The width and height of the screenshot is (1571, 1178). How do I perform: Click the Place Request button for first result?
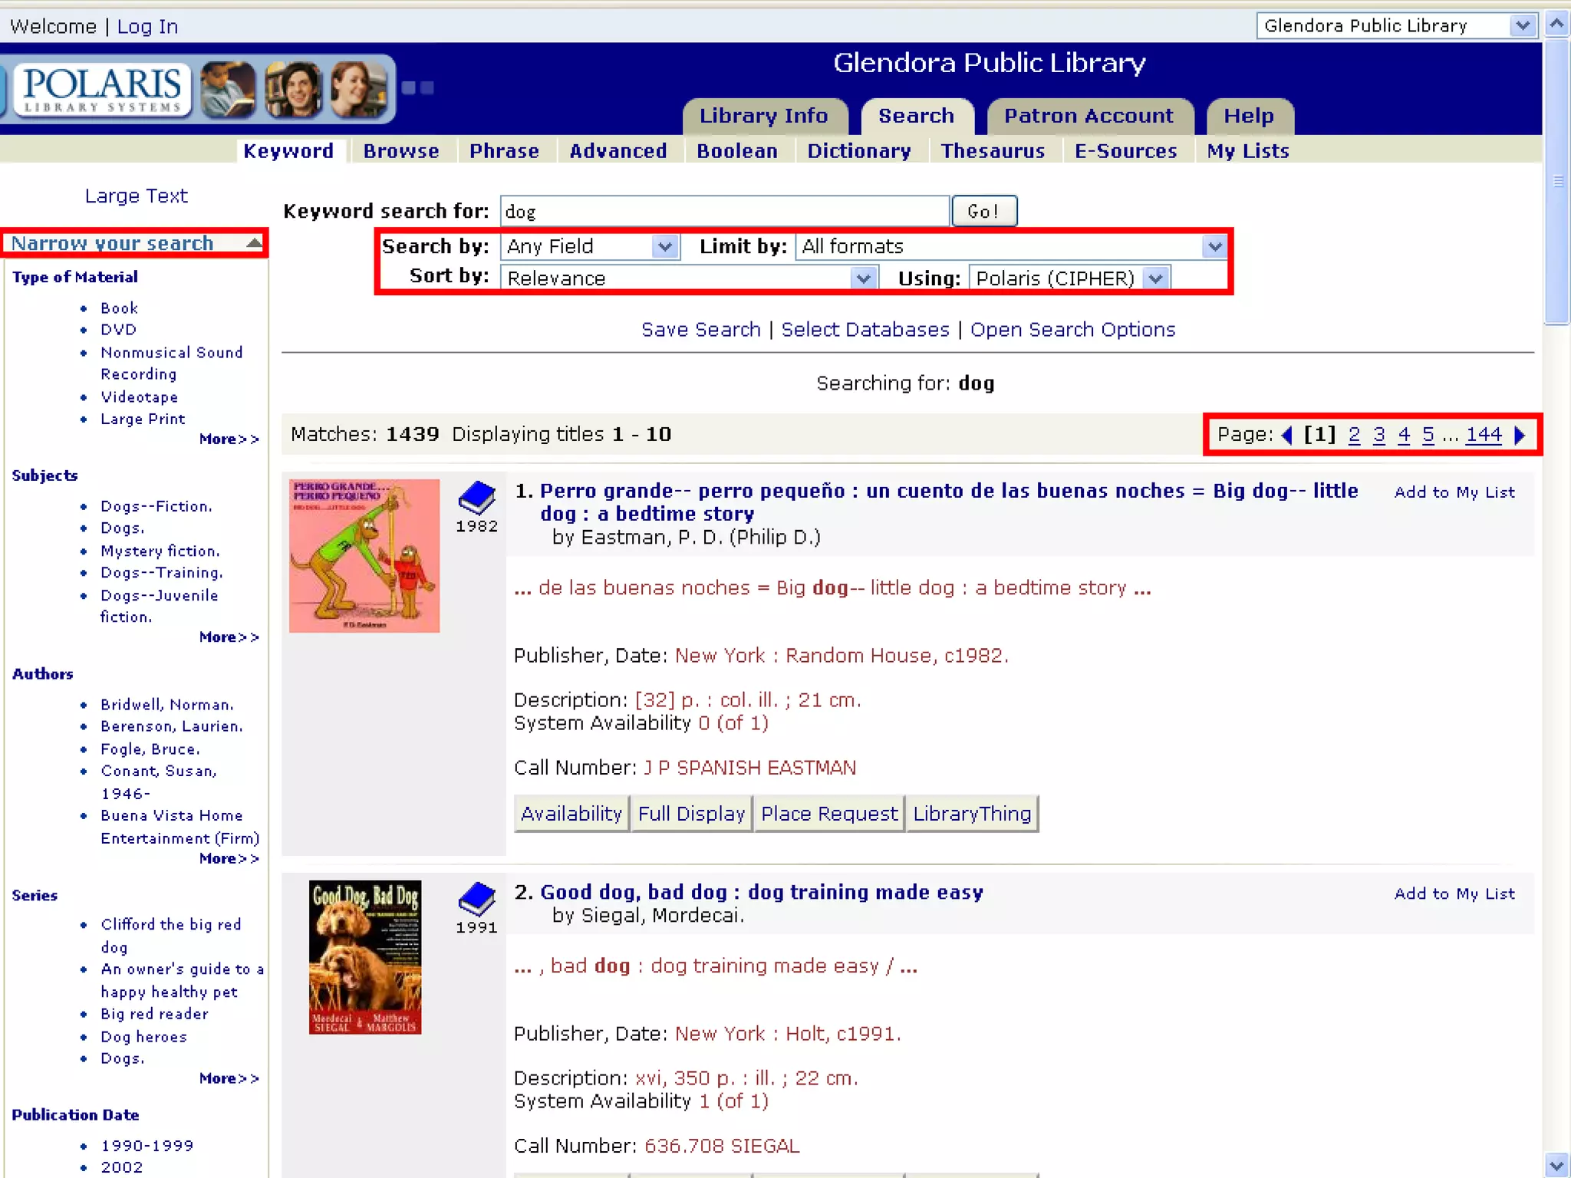click(828, 814)
